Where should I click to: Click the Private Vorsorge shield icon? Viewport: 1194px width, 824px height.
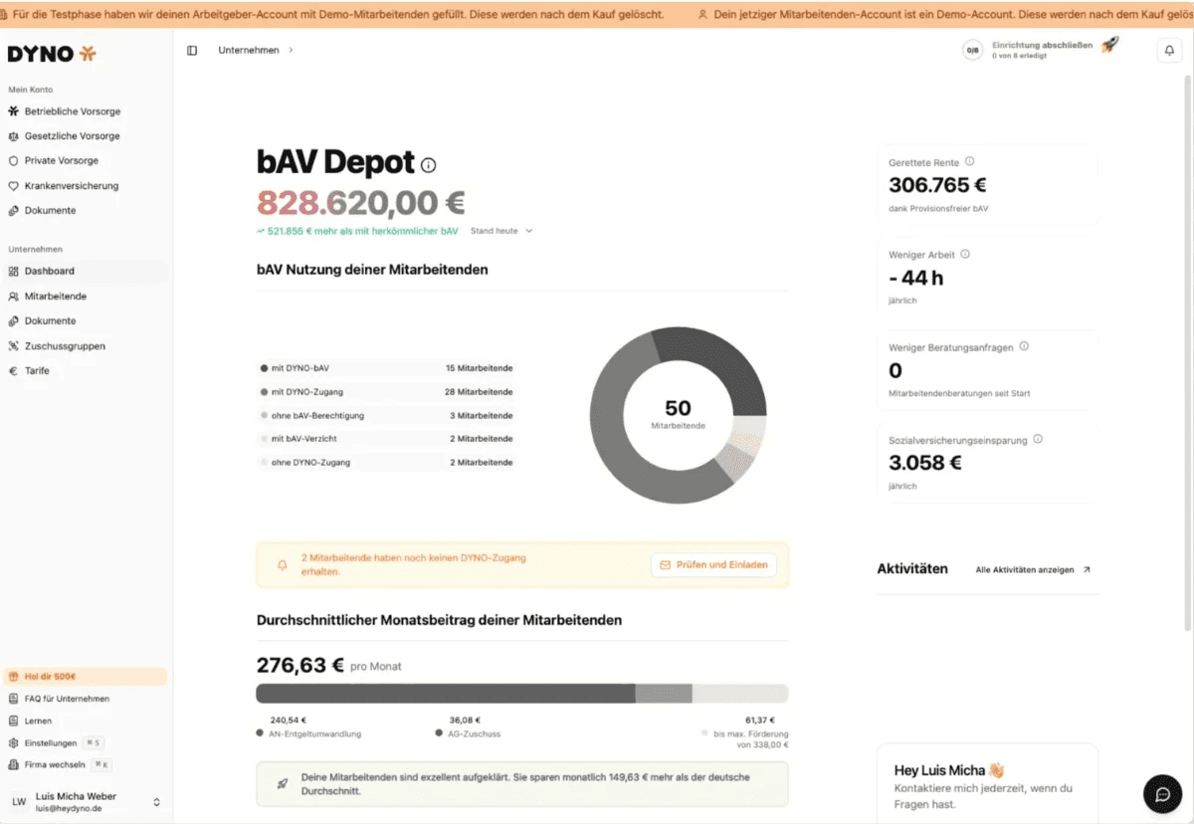[x=14, y=160]
